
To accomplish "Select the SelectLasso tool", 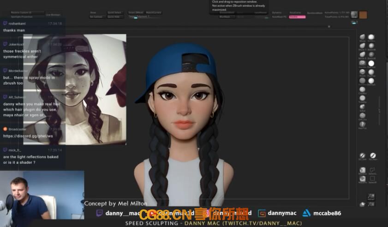I will (x=372, y=170).
